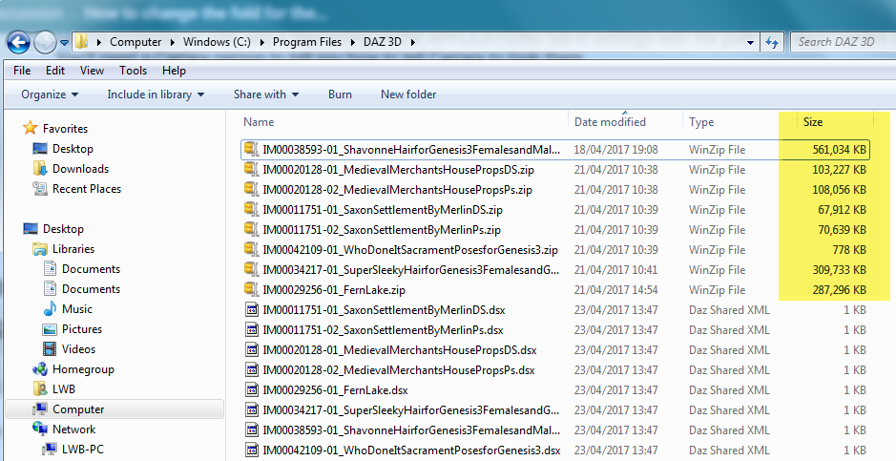Select Desktop icon under Favorites
The width and height of the screenshot is (896, 461).
pyautogui.click(x=40, y=149)
